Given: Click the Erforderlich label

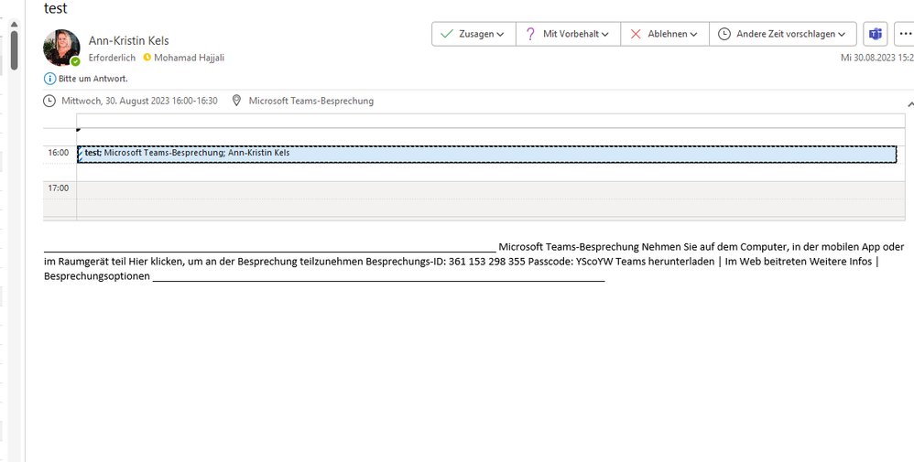Looking at the screenshot, I should [112, 58].
